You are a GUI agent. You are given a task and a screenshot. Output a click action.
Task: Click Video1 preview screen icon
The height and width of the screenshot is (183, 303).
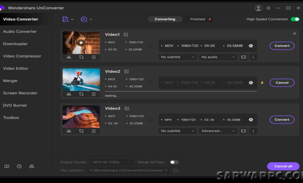(x=244, y=57)
